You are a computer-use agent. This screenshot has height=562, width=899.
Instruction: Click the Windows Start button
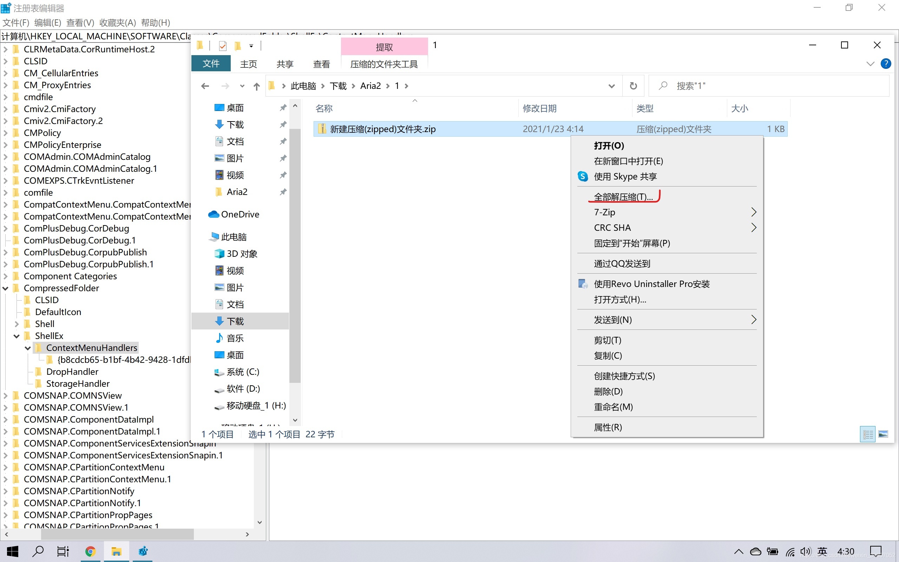coord(13,551)
